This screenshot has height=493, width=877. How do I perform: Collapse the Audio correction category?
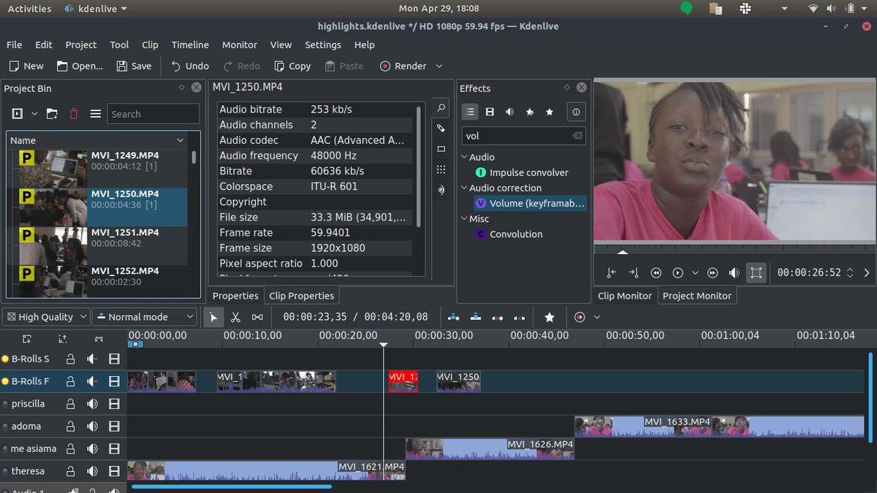464,188
